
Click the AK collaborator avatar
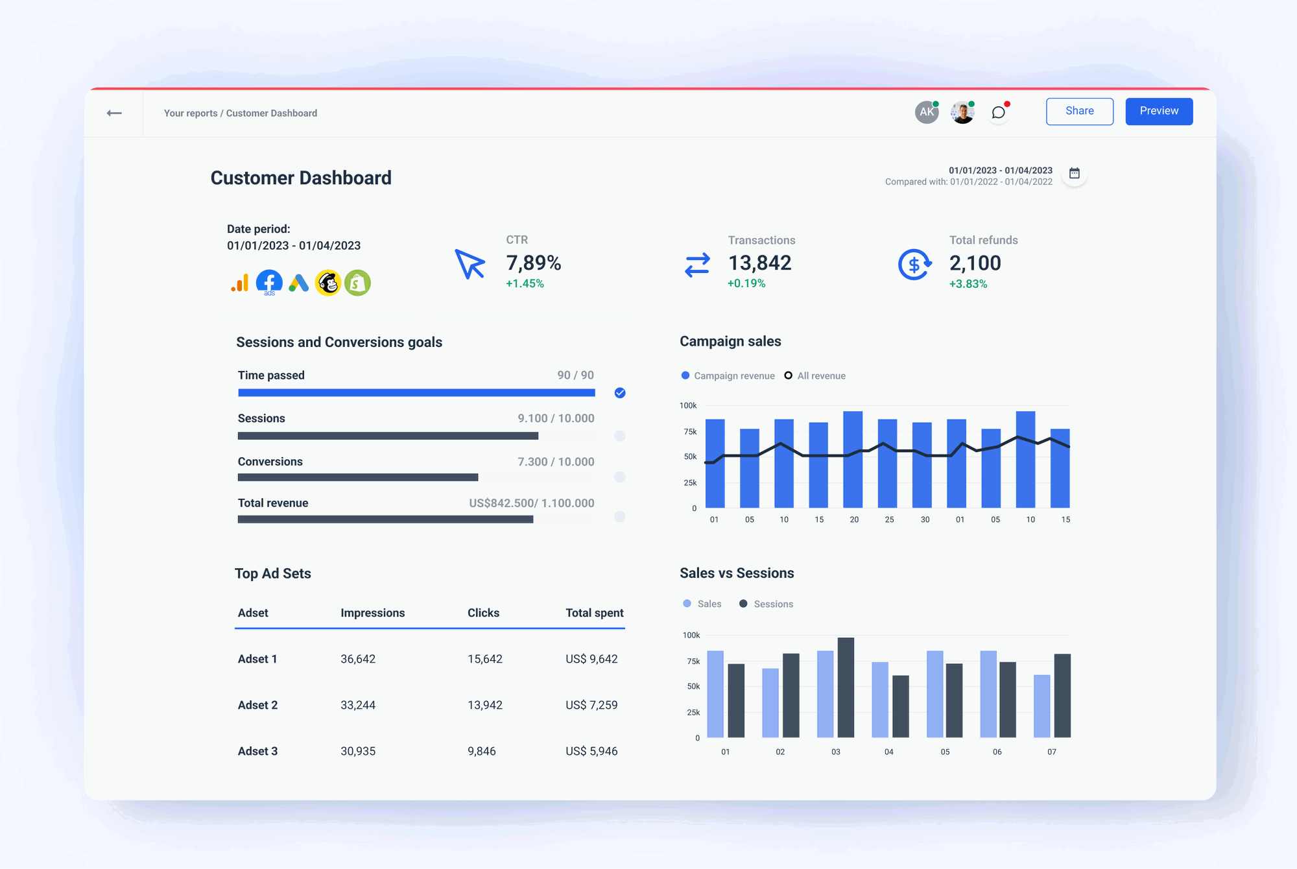[926, 112]
